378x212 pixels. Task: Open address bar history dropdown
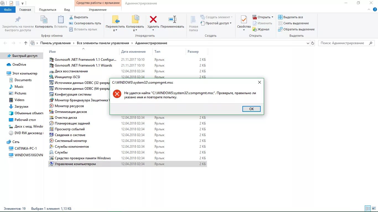(x=308, y=43)
